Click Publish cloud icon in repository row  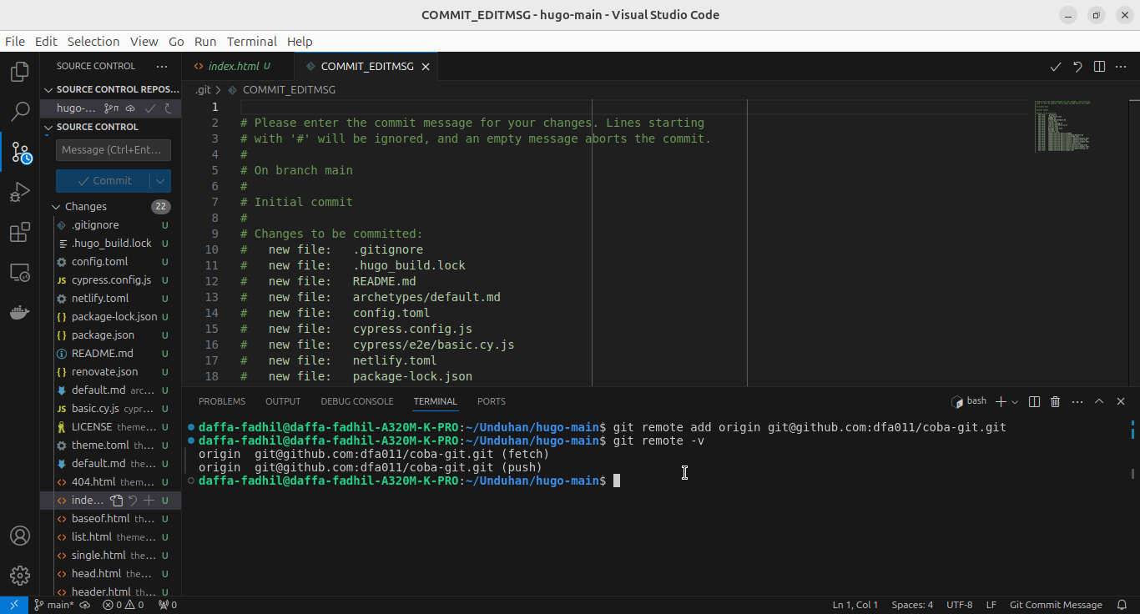(x=131, y=108)
